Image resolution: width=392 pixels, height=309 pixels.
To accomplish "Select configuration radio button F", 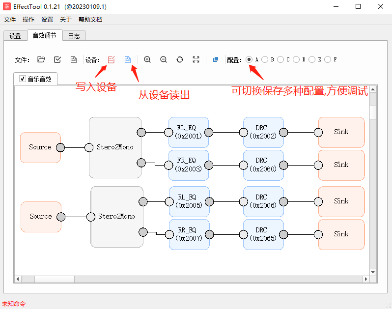I will pos(328,59).
